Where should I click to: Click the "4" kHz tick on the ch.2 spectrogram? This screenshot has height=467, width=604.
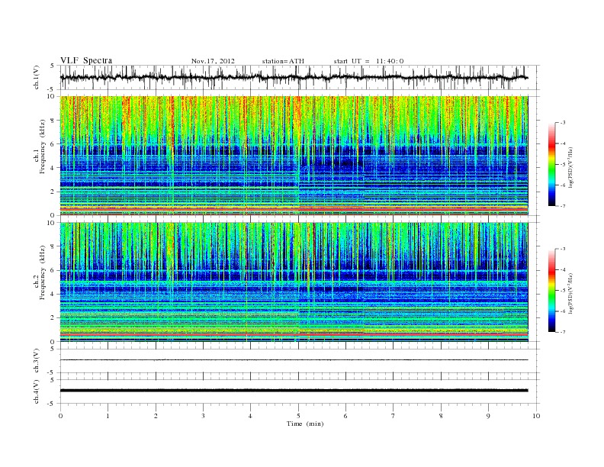[x=53, y=294]
